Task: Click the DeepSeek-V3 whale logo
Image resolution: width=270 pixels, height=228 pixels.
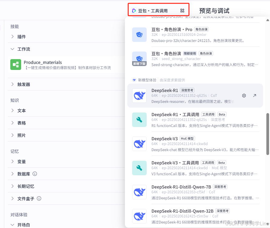Action: [139, 144]
